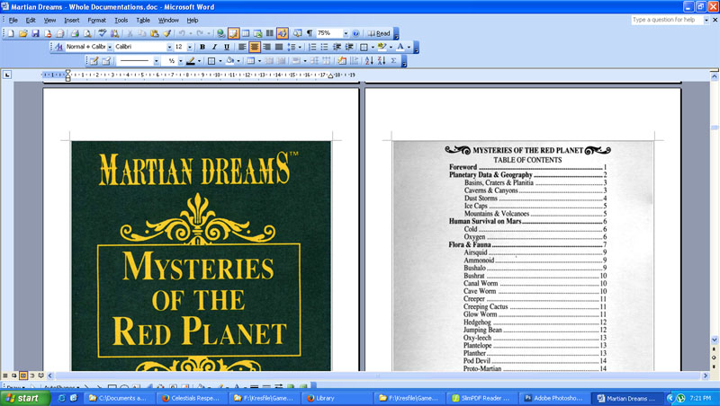Image resolution: width=720 pixels, height=406 pixels.
Task: Click the Increase Indent icon
Action: coord(349,47)
